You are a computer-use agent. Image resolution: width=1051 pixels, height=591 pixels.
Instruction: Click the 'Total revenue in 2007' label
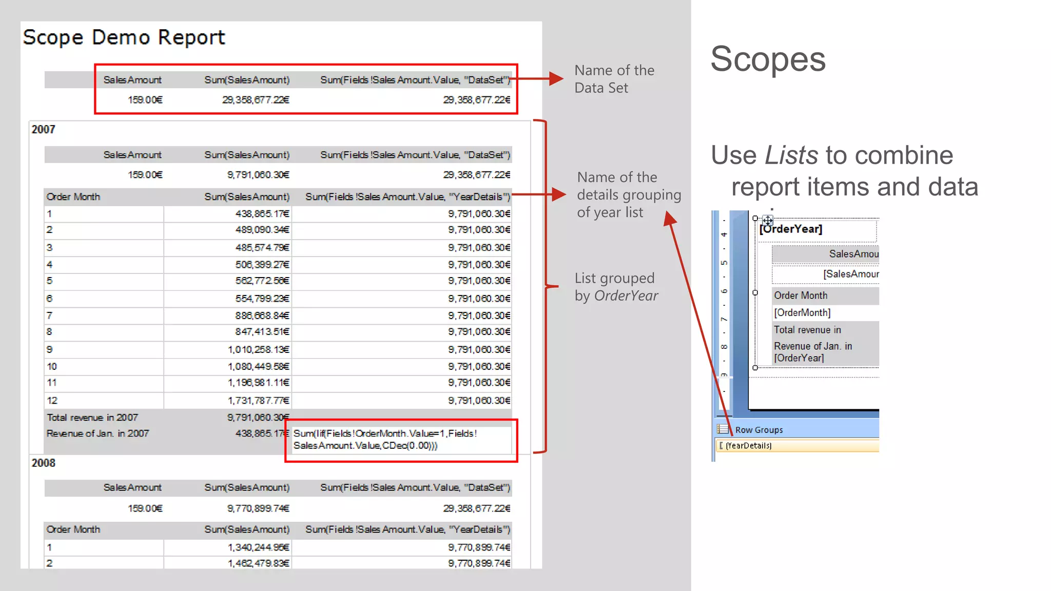tap(92, 418)
